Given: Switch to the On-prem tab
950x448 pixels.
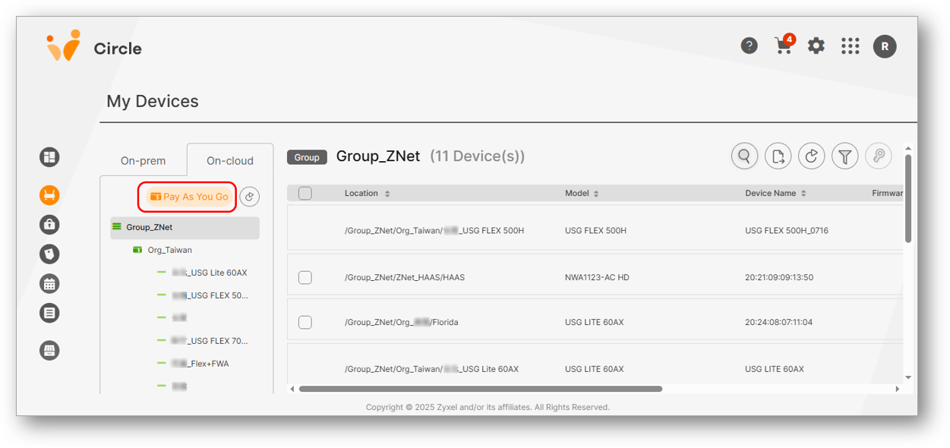Looking at the screenshot, I should click(143, 160).
